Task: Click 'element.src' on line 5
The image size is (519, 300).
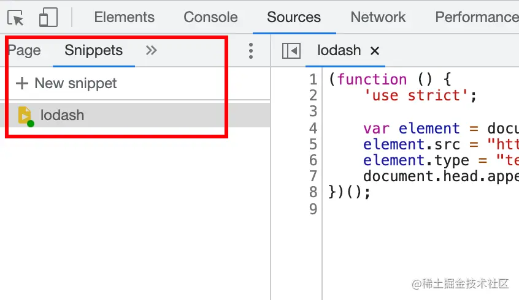Action: [x=412, y=144]
